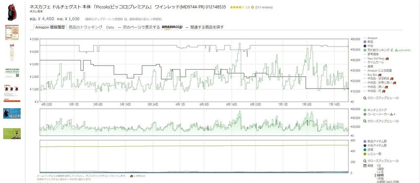The width and height of the screenshot is (420, 183).
Task: Toggle the 参考価格 legend entry
Action: pyautogui.click(x=373, y=54)
